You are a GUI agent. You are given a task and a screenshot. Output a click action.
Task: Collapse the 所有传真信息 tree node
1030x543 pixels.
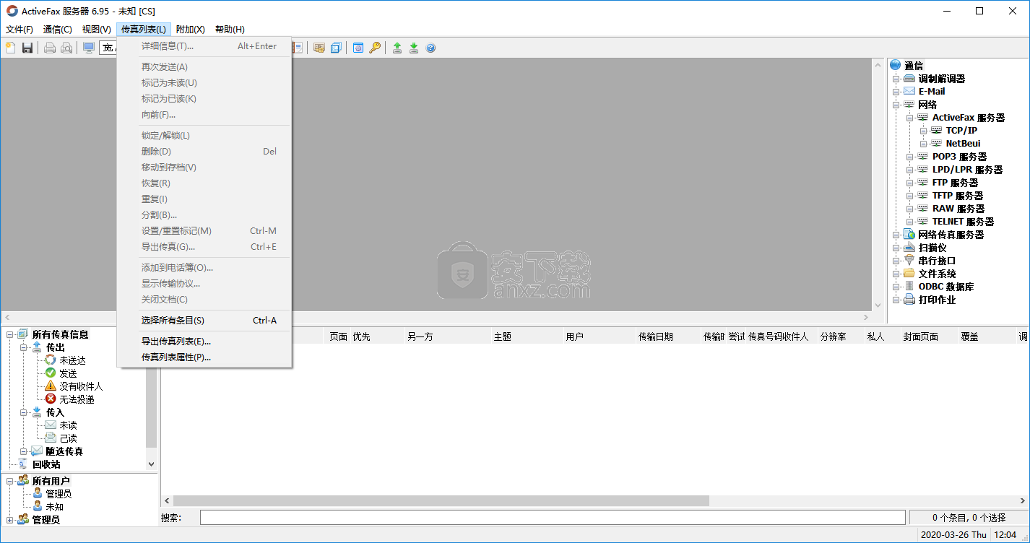tap(10, 334)
